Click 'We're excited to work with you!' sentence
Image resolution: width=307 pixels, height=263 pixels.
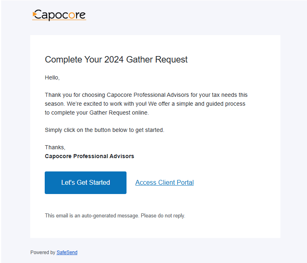[x=107, y=104]
